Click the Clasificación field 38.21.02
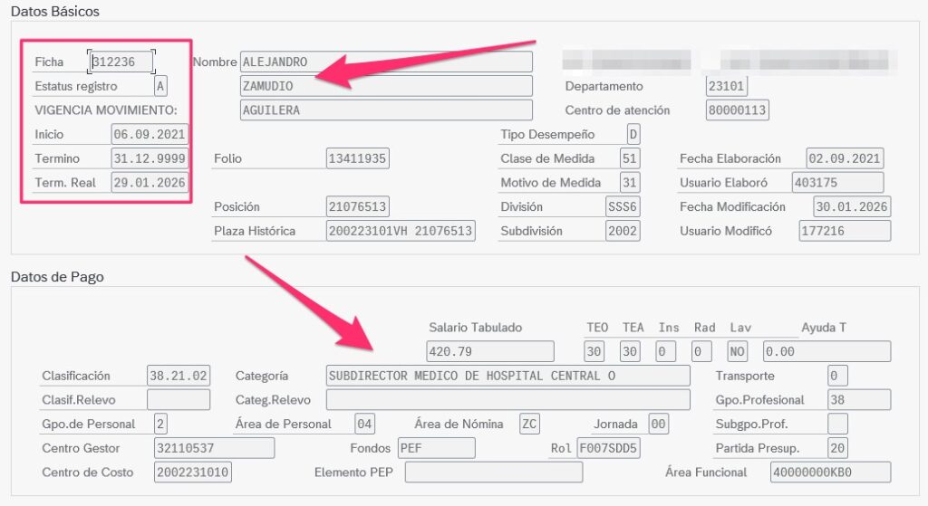This screenshot has width=928, height=506. click(x=179, y=376)
